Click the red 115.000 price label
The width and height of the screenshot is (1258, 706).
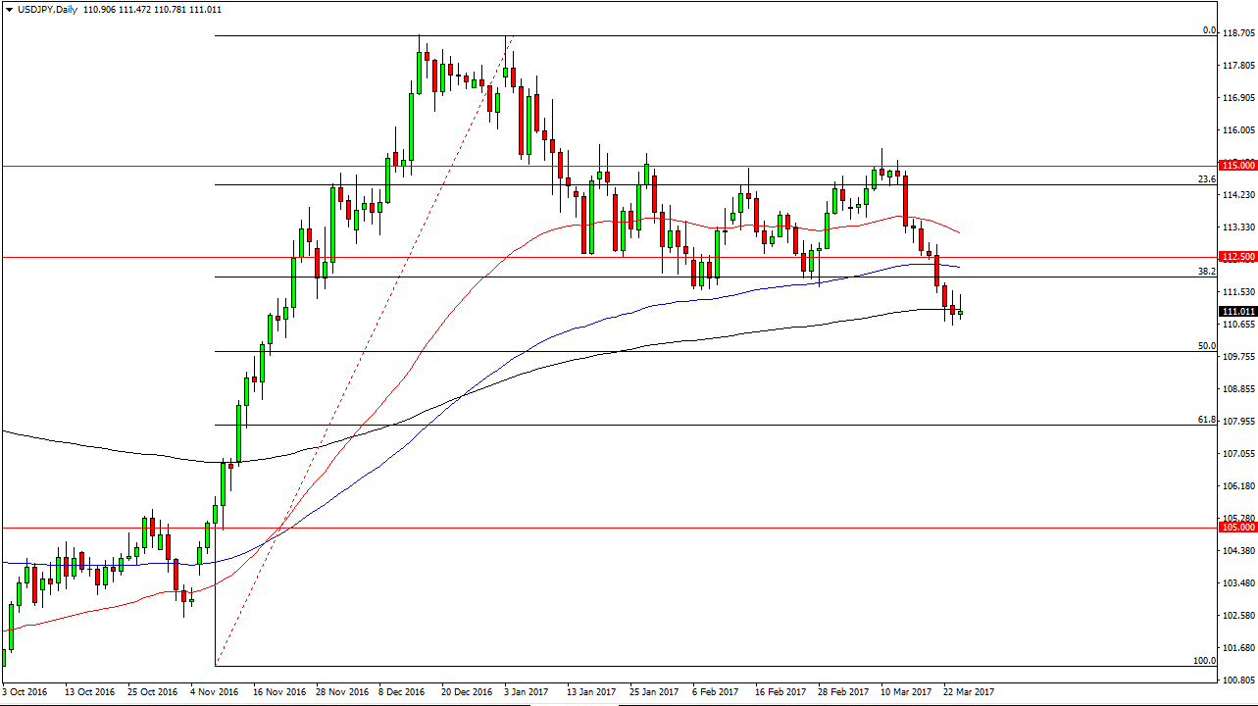point(1237,166)
